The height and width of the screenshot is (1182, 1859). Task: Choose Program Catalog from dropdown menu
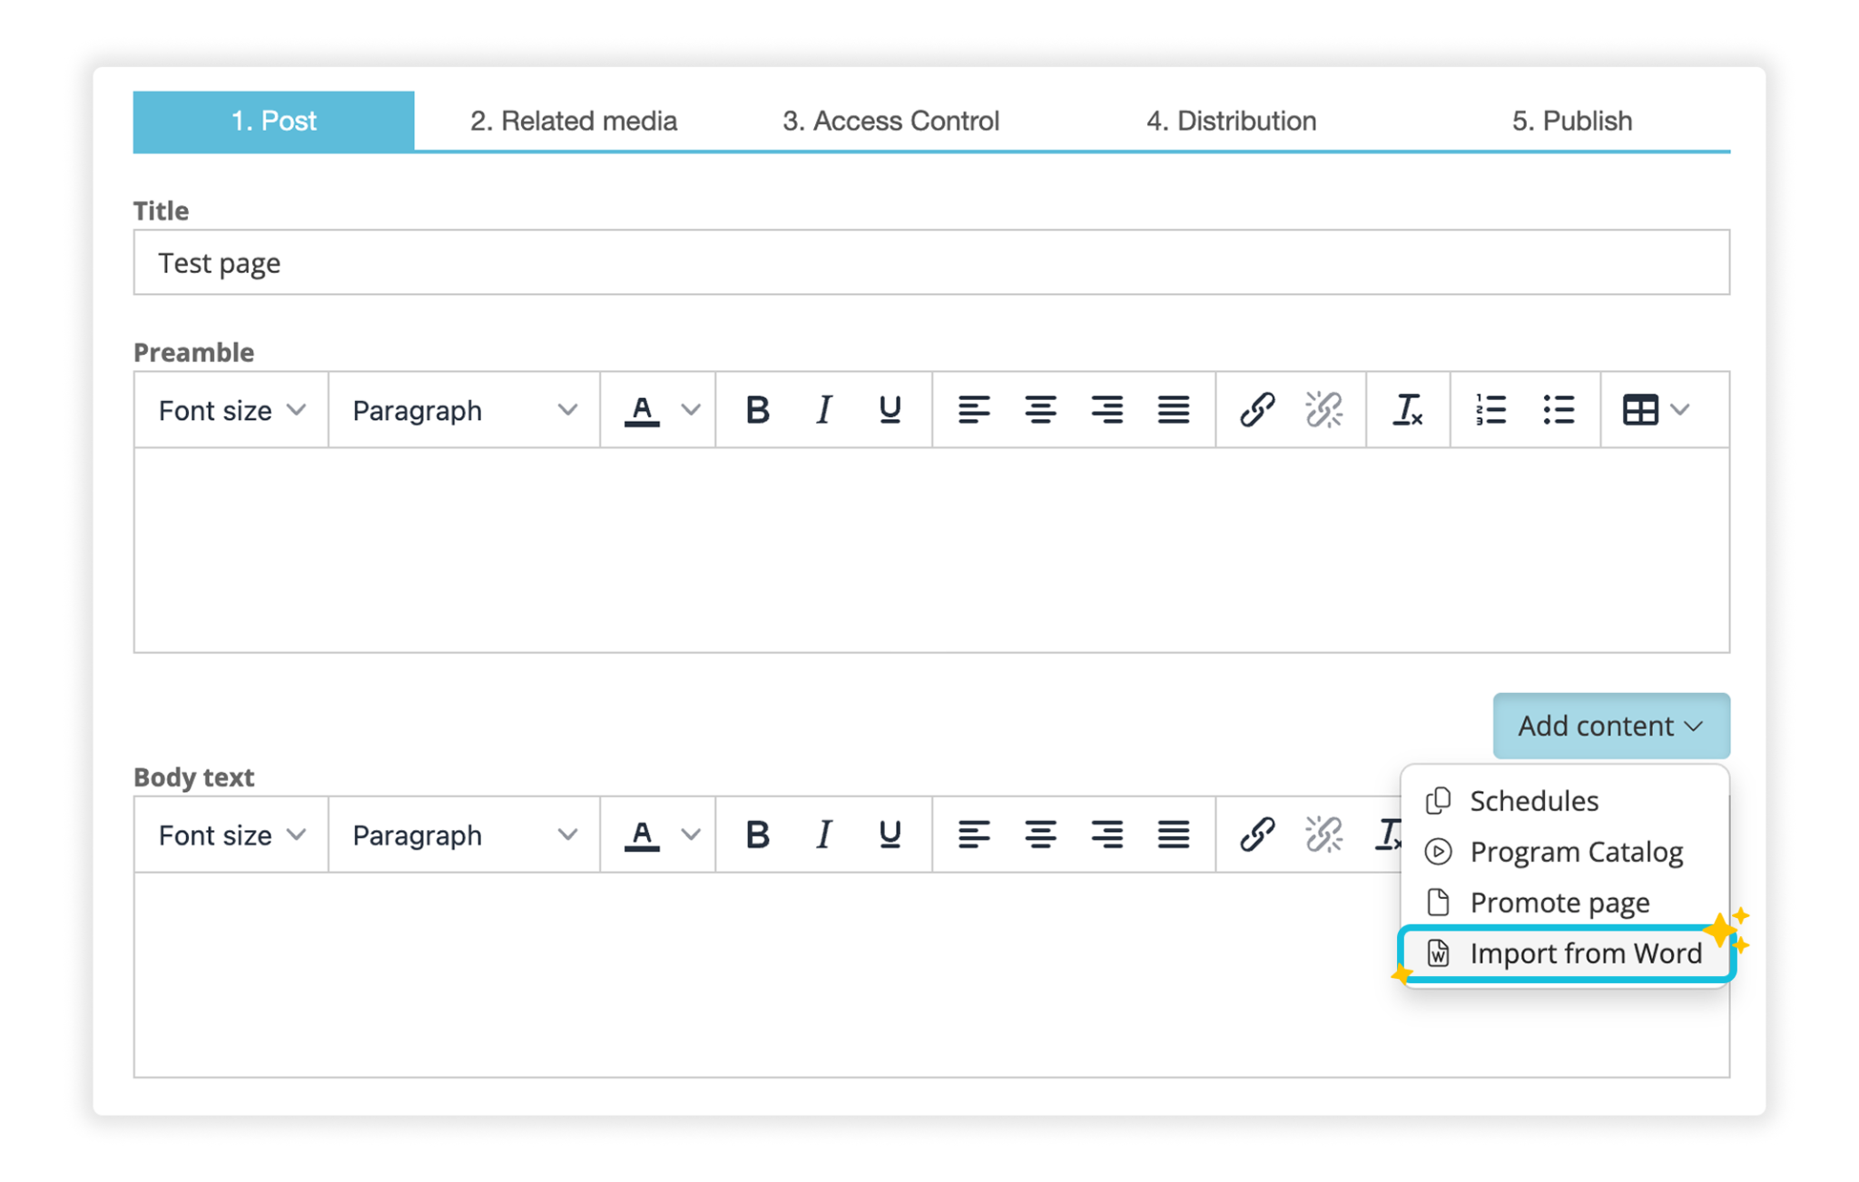click(x=1576, y=852)
